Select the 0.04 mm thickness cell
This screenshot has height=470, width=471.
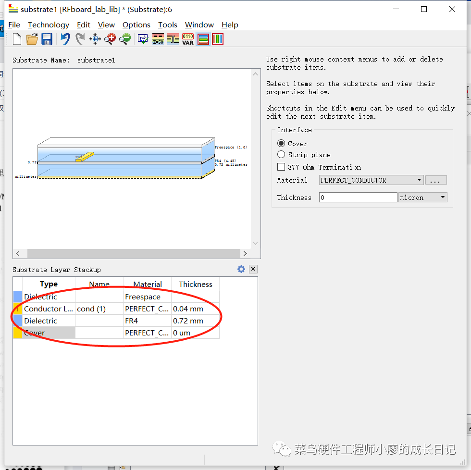tap(195, 309)
